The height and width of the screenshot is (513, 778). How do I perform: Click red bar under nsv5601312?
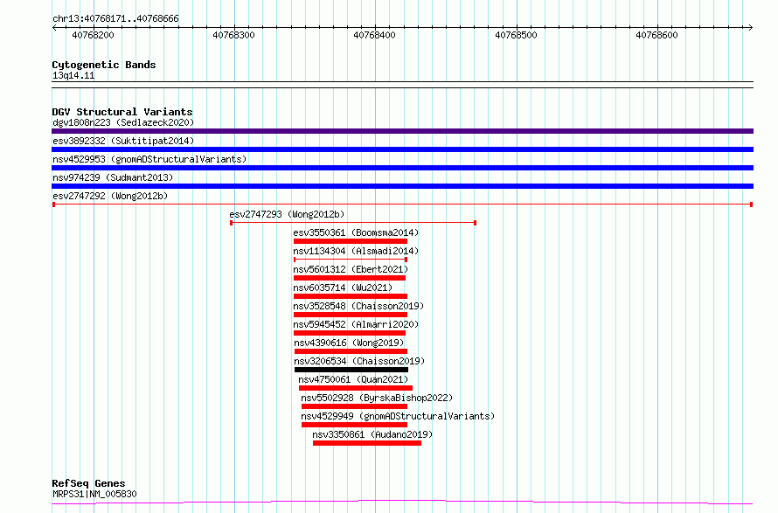point(350,278)
